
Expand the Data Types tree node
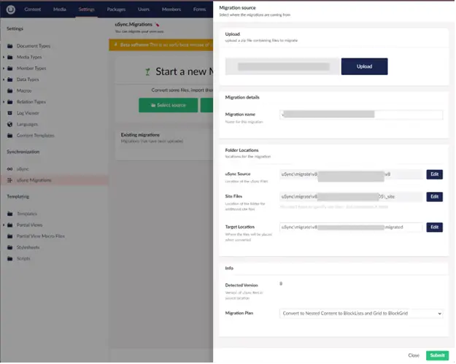(4, 80)
